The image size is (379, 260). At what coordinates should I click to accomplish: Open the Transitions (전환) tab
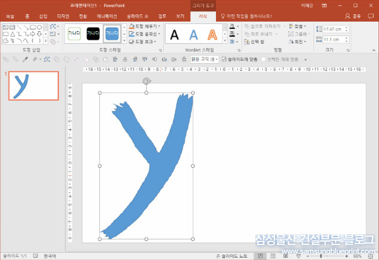[83, 16]
